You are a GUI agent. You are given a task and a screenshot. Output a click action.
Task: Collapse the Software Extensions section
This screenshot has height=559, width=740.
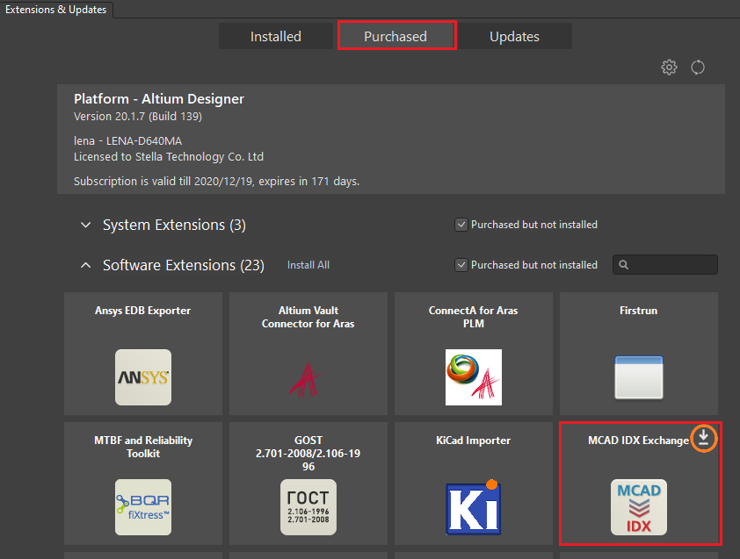(85, 265)
